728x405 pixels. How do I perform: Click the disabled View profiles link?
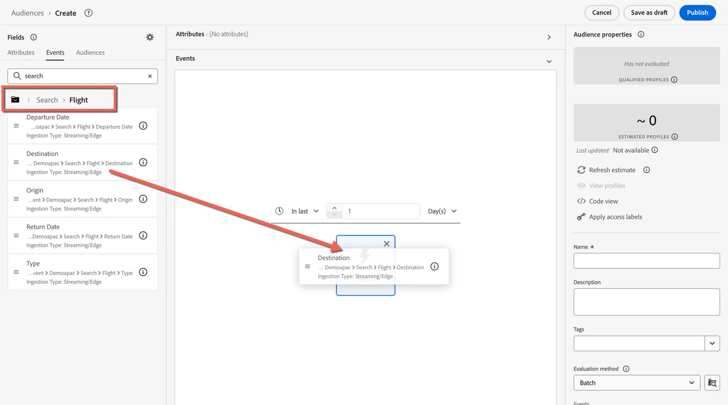coord(607,185)
